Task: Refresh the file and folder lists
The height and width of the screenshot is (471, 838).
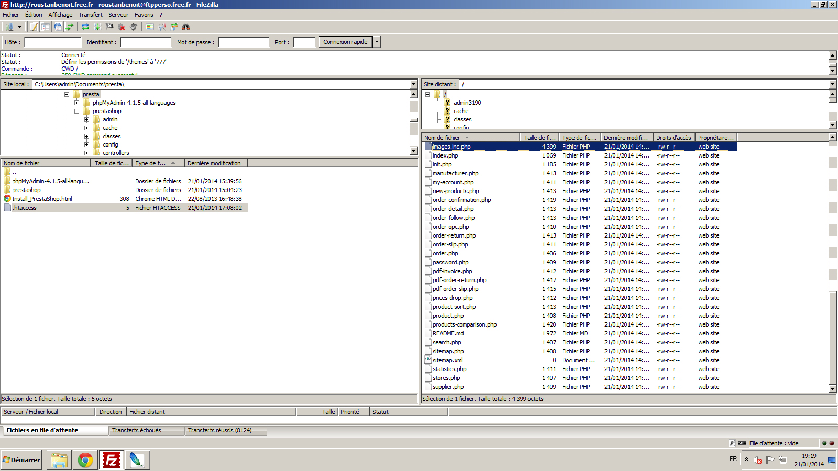Action: point(85,27)
